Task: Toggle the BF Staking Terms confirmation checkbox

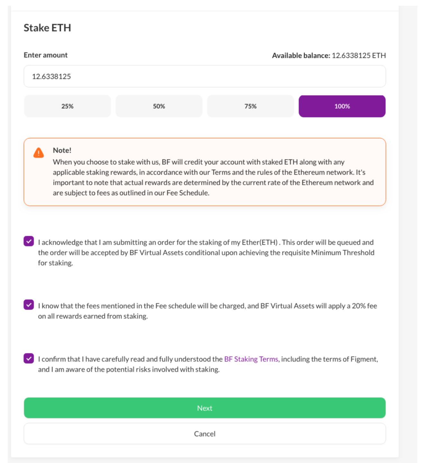Action: [29, 358]
